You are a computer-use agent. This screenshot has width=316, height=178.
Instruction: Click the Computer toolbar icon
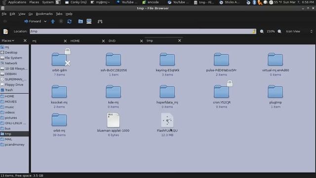click(x=89, y=21)
